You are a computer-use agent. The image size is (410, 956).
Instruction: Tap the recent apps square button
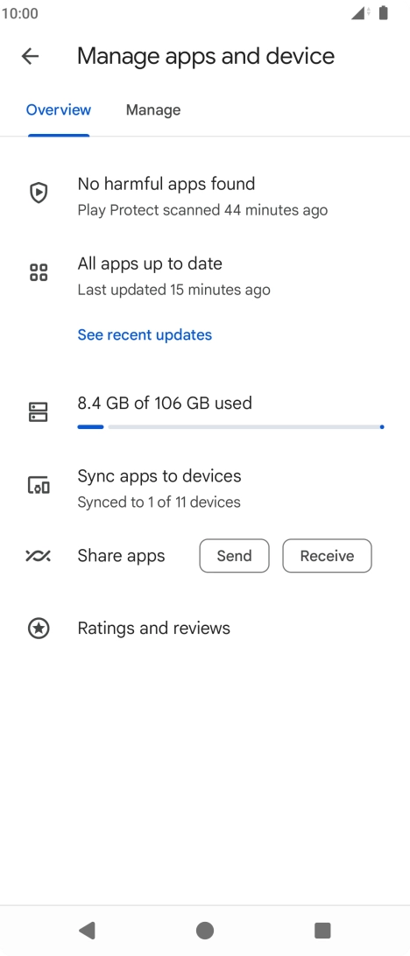(322, 931)
